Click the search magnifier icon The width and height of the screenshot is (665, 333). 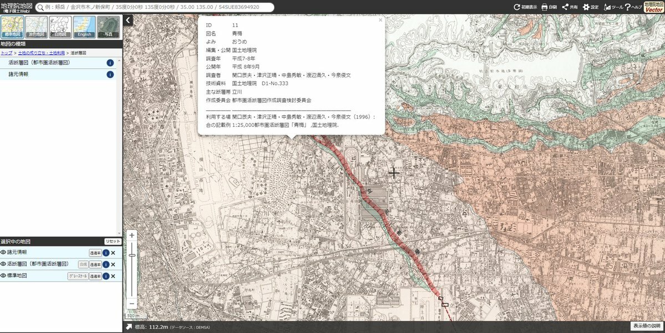coord(40,7)
